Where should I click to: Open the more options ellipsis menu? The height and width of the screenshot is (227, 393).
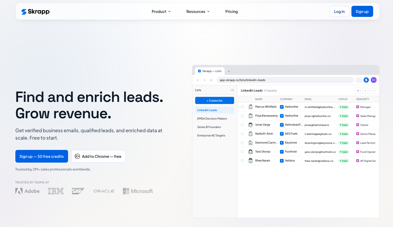[x=373, y=91]
